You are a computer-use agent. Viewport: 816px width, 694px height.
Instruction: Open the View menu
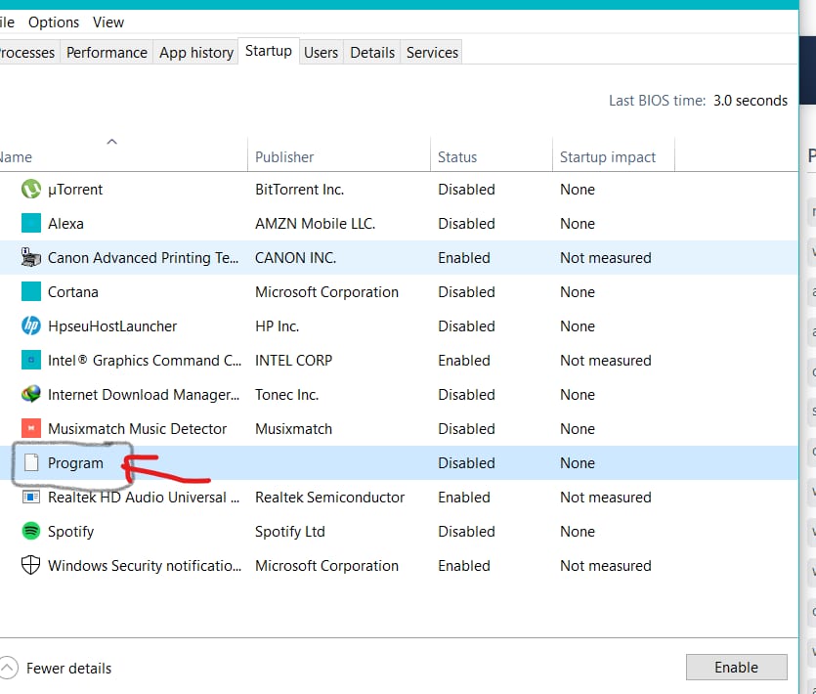(108, 22)
